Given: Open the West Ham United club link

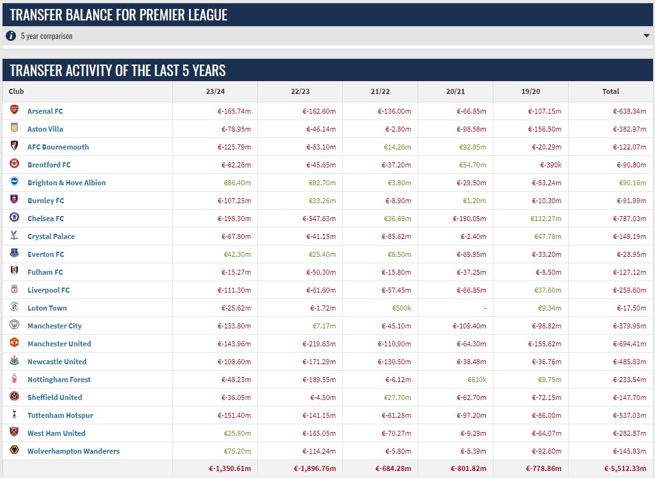Looking at the screenshot, I should point(56,433).
